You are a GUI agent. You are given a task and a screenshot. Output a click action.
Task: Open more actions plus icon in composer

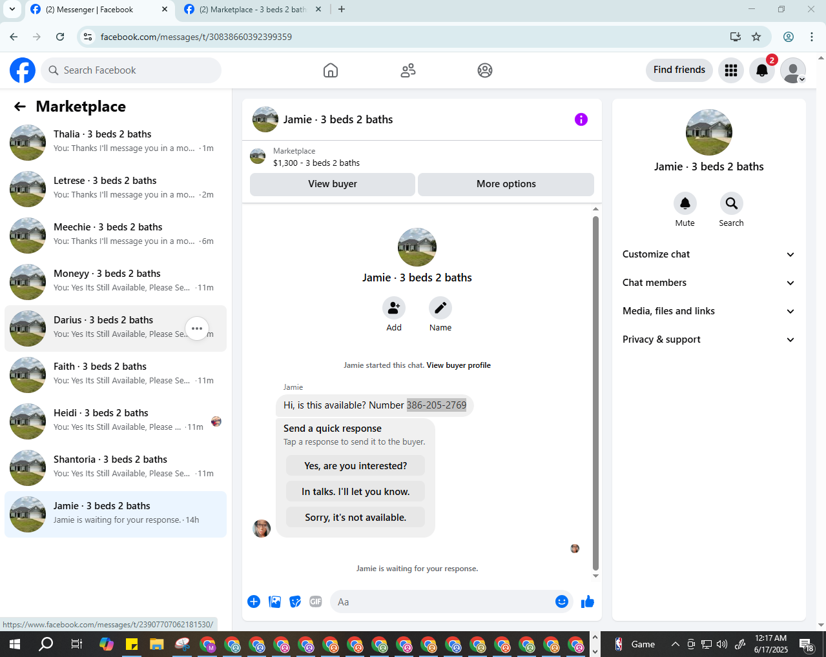[254, 601]
